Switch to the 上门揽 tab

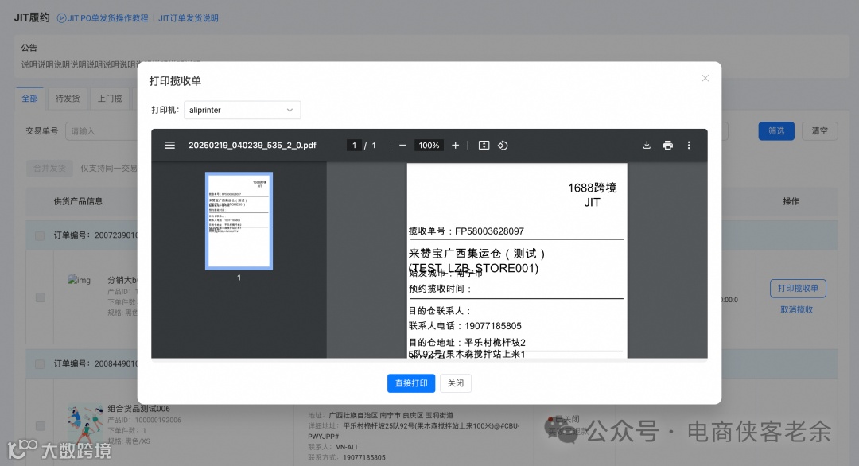pos(110,99)
